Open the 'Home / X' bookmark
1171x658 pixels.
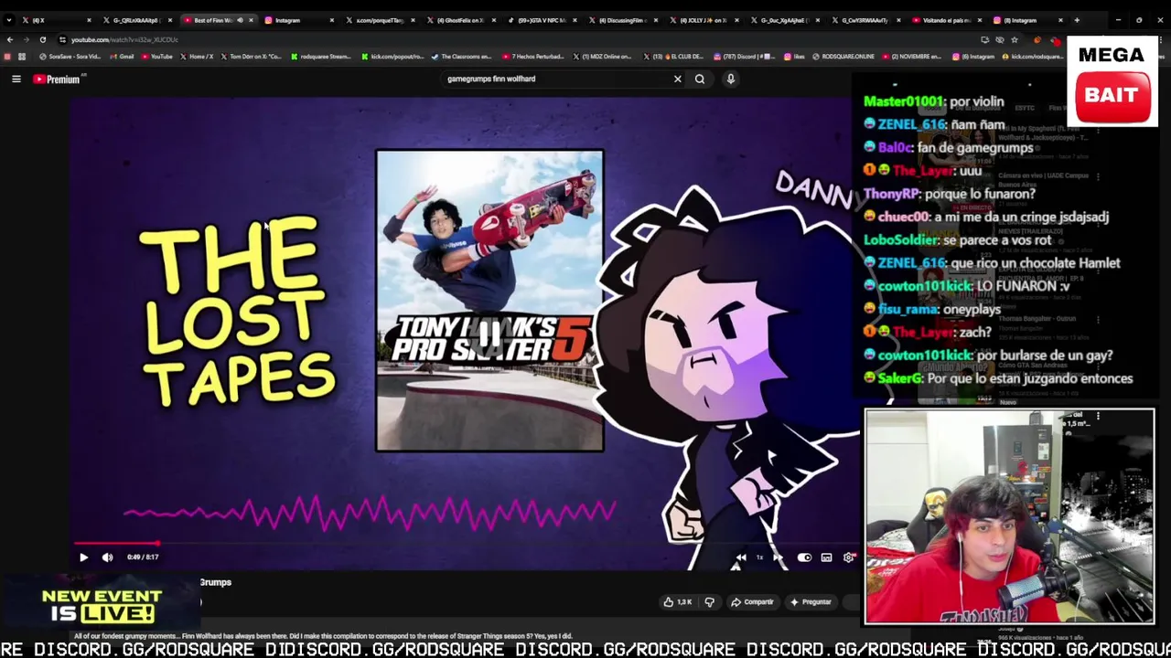(x=197, y=57)
